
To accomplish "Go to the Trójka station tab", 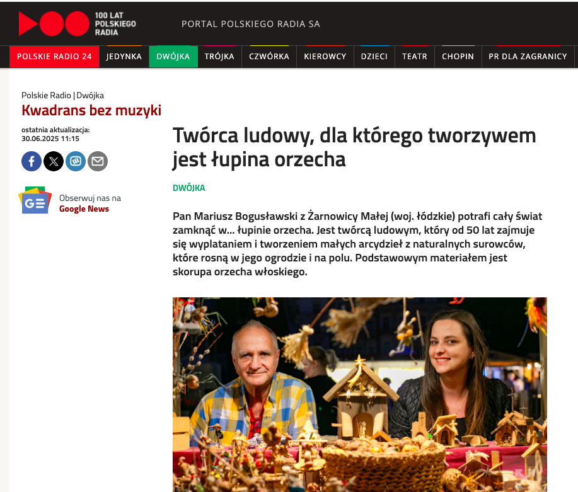I will [219, 57].
